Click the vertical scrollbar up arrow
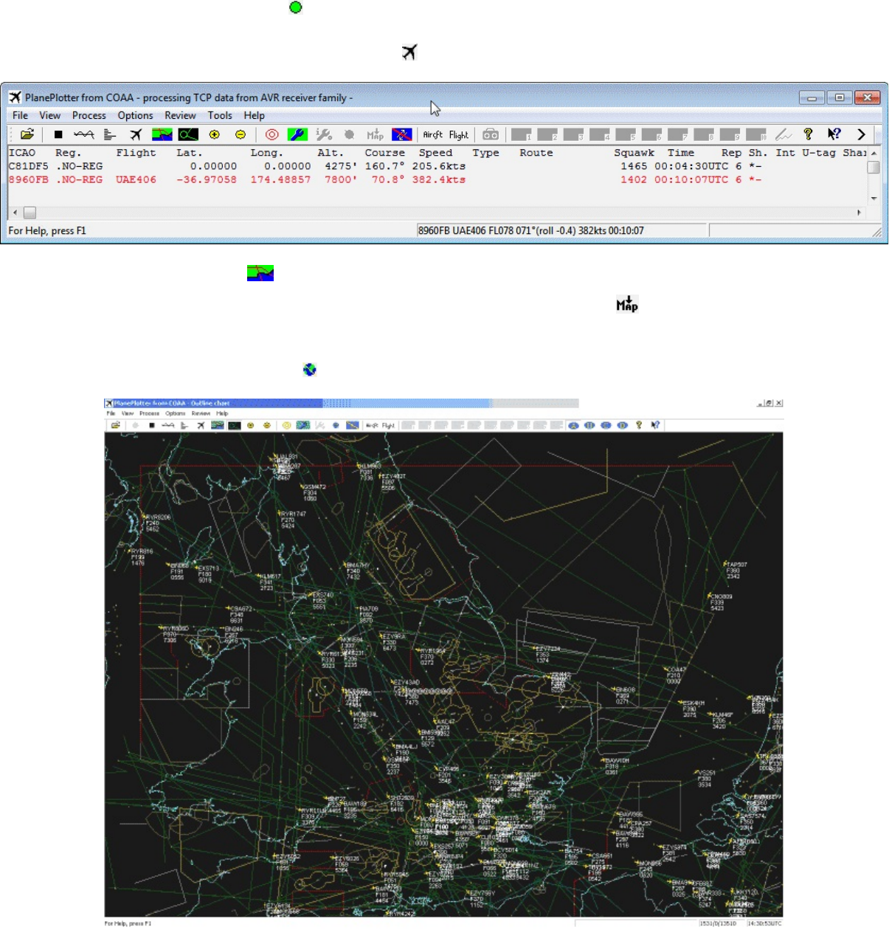 pyautogui.click(x=874, y=153)
